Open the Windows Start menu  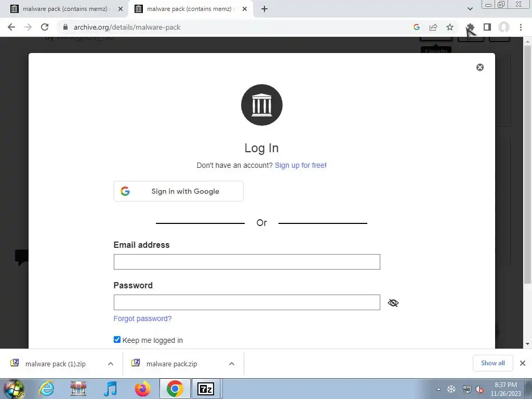click(13, 389)
